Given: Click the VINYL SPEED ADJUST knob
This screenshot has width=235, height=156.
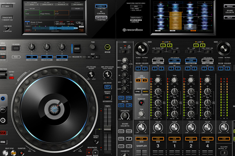Looking at the screenshot, I should 107,74.
